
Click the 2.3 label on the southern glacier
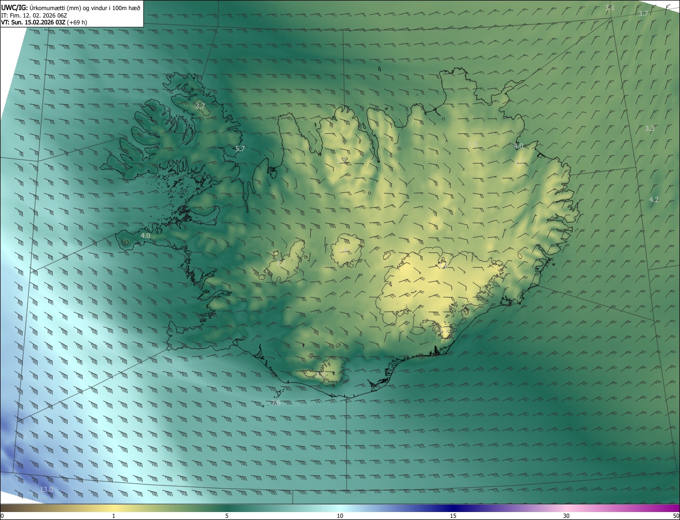pos(320,375)
